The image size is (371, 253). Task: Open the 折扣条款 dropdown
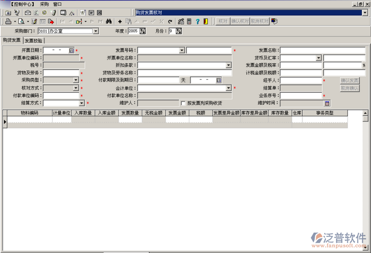229,65
